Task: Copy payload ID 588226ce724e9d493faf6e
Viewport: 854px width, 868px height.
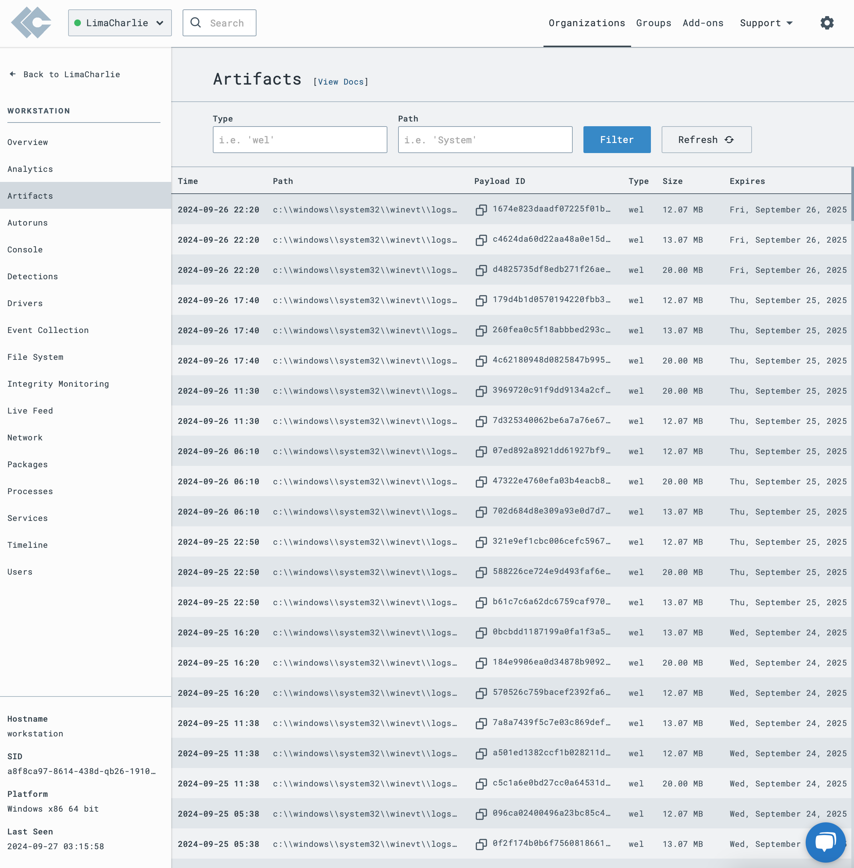Action: pos(481,572)
